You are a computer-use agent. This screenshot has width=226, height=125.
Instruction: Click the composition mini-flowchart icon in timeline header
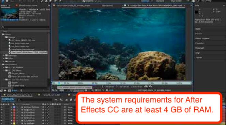click(x=56, y=100)
